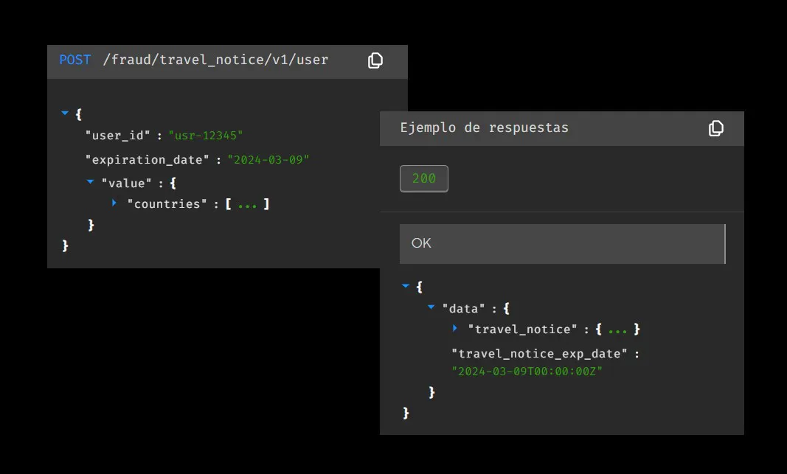Collapse the "data" object in response
The height and width of the screenshot is (474, 787).
[431, 307]
